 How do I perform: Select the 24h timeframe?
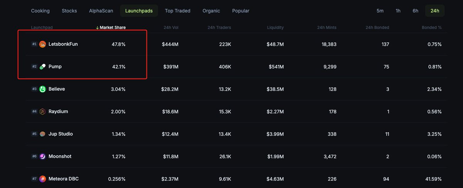tap(435, 11)
